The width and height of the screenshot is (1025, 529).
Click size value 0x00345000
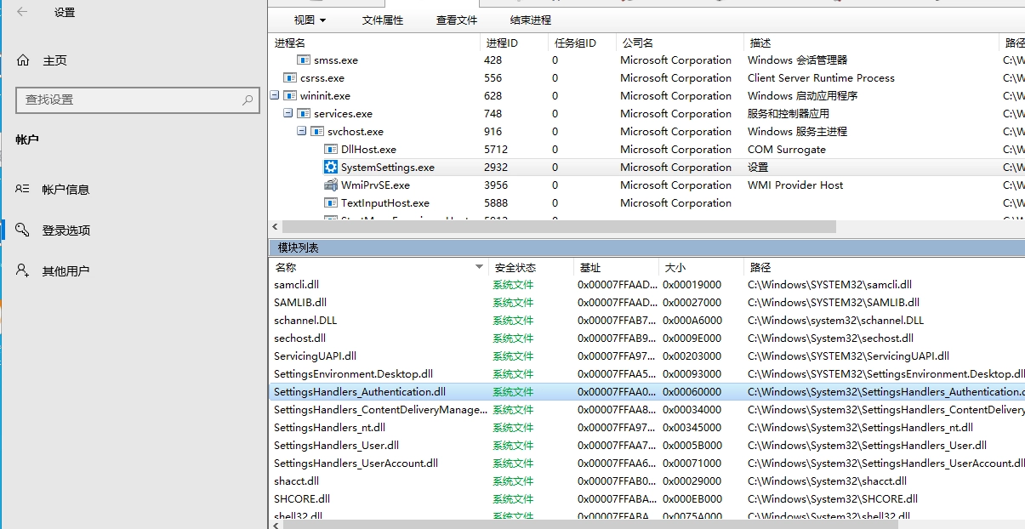(x=692, y=428)
